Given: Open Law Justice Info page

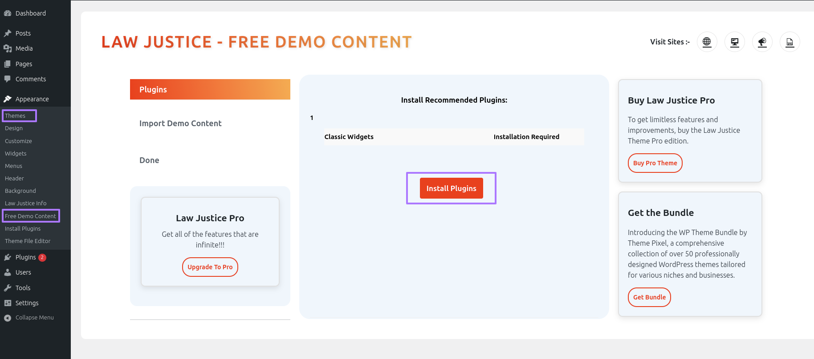Looking at the screenshot, I should [x=25, y=203].
